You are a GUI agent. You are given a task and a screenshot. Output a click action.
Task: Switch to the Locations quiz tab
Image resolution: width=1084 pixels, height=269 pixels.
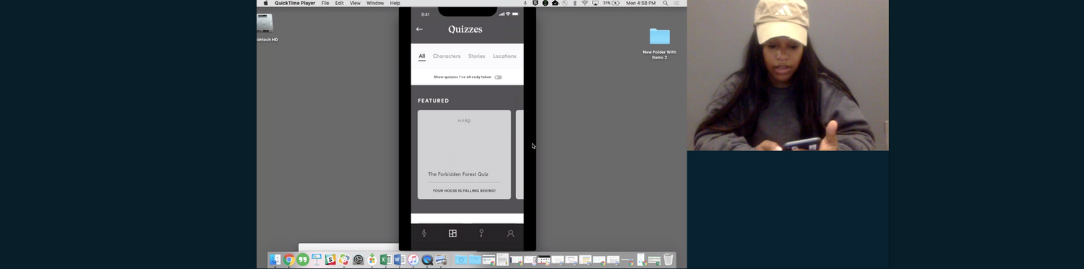coord(504,56)
